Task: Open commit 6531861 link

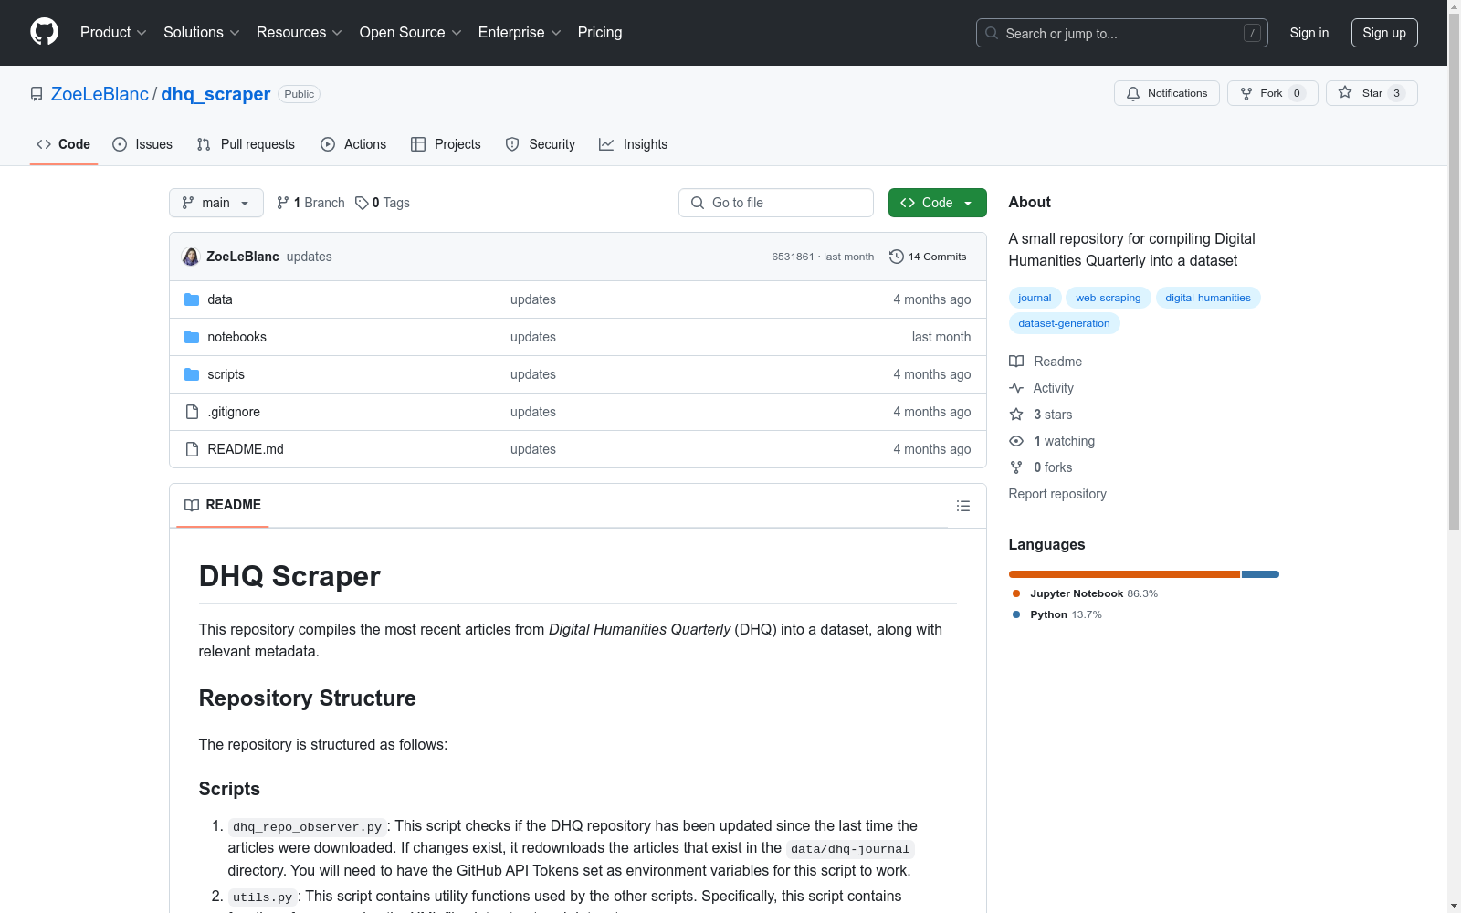Action: (793, 257)
